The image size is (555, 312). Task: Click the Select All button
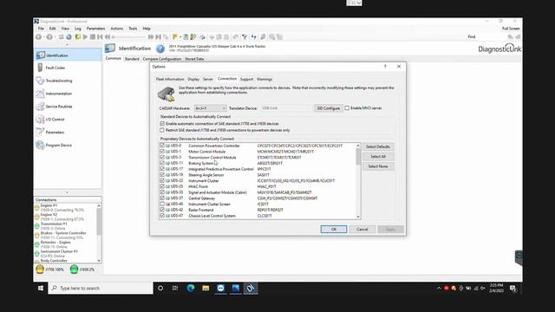(x=378, y=156)
